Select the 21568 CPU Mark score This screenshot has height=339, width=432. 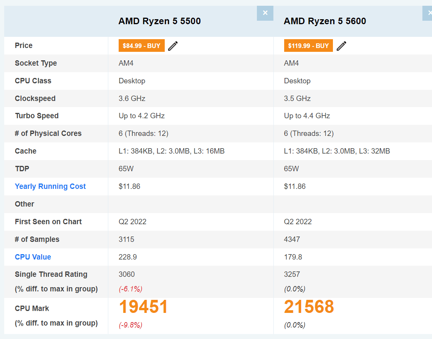309,307
